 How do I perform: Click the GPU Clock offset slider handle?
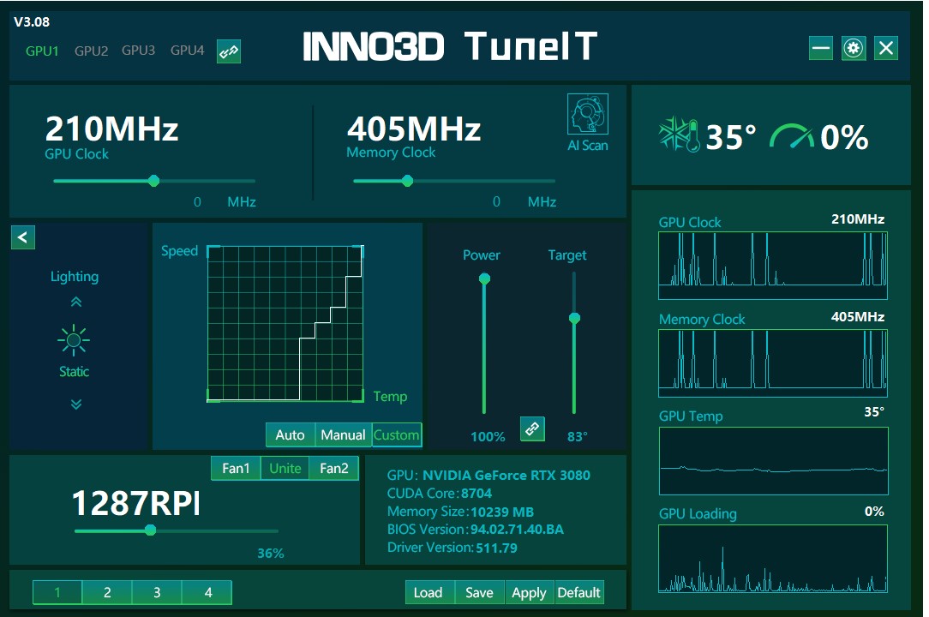tap(154, 181)
